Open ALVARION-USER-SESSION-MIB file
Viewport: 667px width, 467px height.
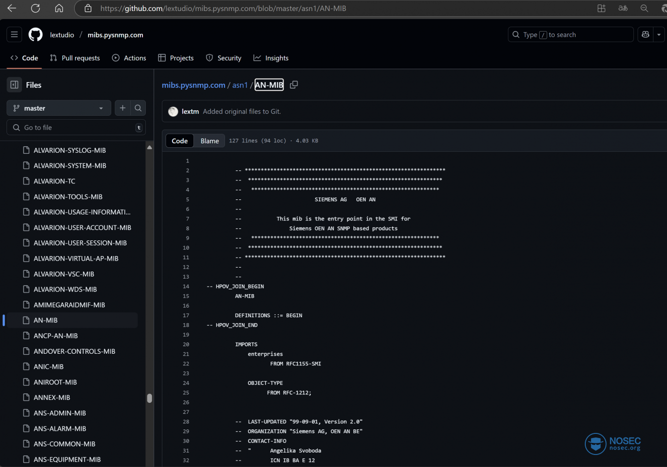(x=80, y=243)
